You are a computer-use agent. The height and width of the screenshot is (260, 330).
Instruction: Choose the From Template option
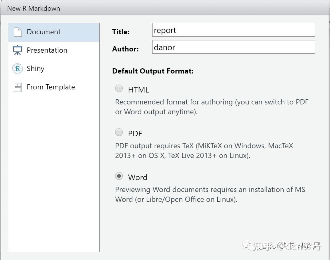pos(51,87)
